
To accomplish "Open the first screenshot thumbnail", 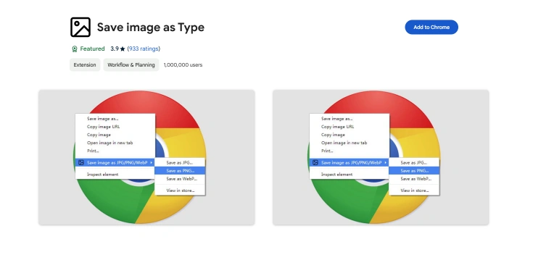I will coord(146,157).
